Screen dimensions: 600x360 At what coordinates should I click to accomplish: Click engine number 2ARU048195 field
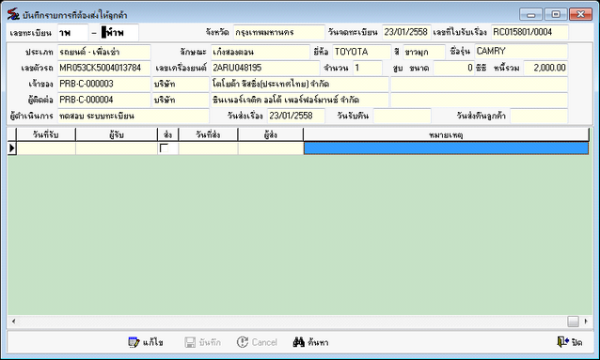(x=265, y=68)
